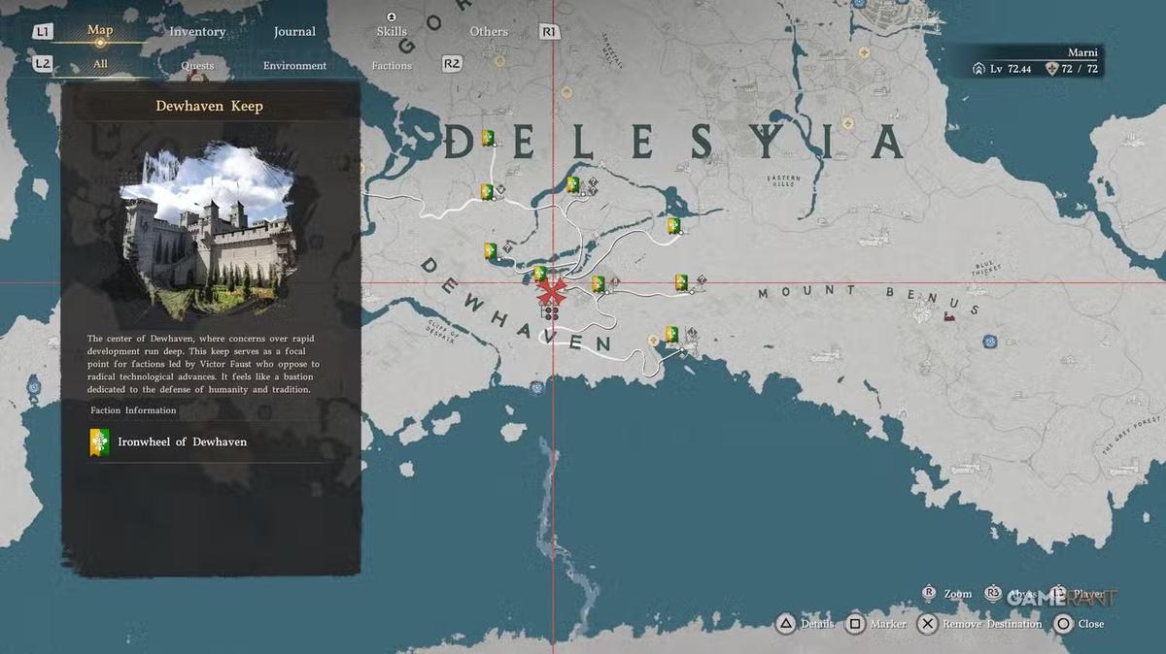
Task: Click the R1 shoulder button icon
Action: 549,32
